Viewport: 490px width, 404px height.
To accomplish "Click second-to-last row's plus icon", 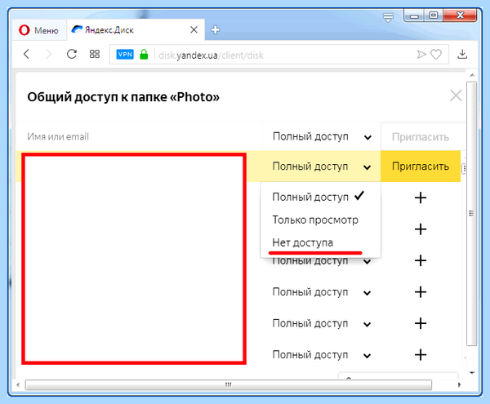I will [x=421, y=323].
